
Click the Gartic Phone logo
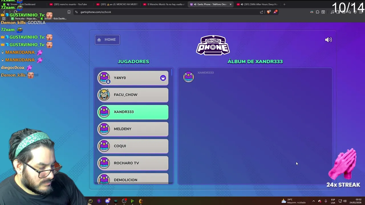click(x=213, y=45)
